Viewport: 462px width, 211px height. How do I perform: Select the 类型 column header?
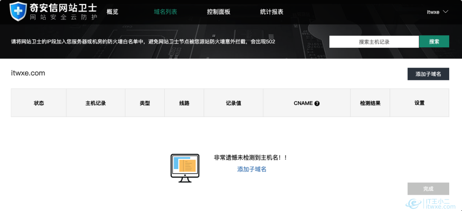point(145,103)
